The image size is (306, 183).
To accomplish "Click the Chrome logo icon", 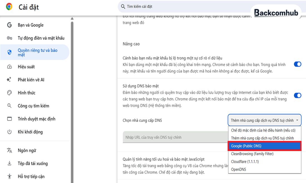I will coord(9,7).
